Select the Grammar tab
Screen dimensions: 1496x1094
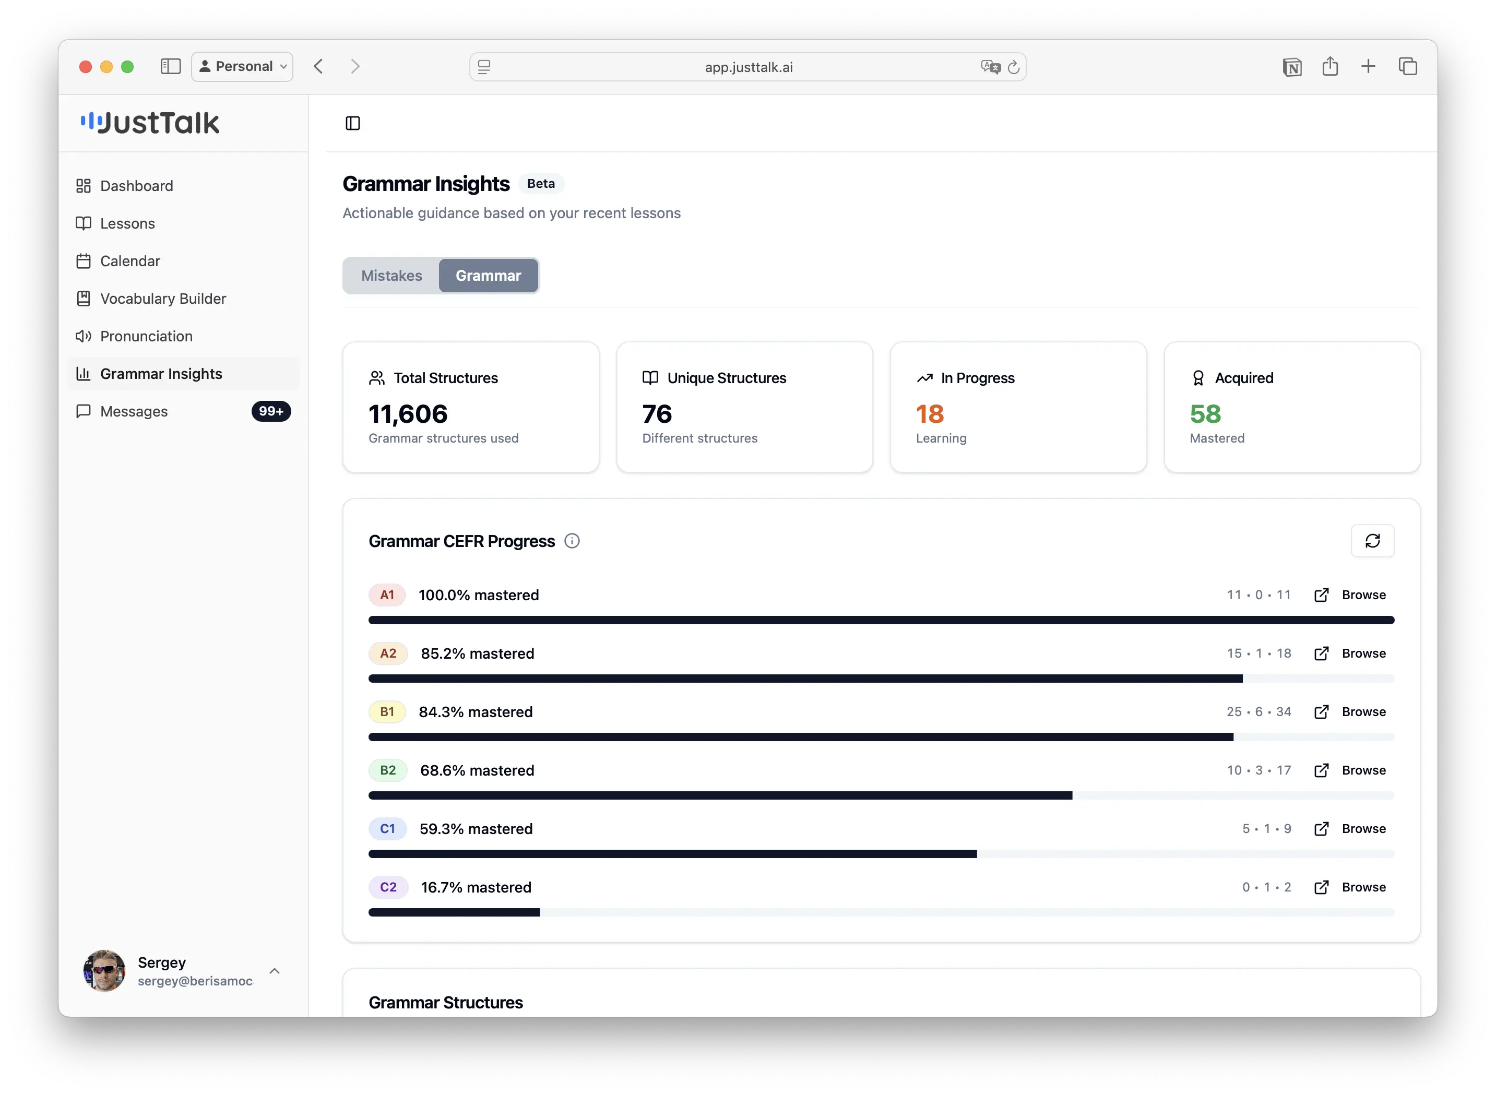coord(488,276)
